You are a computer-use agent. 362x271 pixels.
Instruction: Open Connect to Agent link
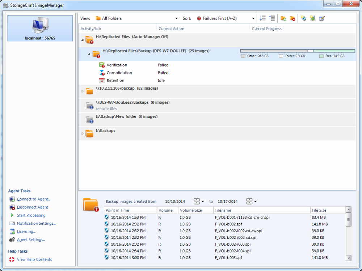33,199
